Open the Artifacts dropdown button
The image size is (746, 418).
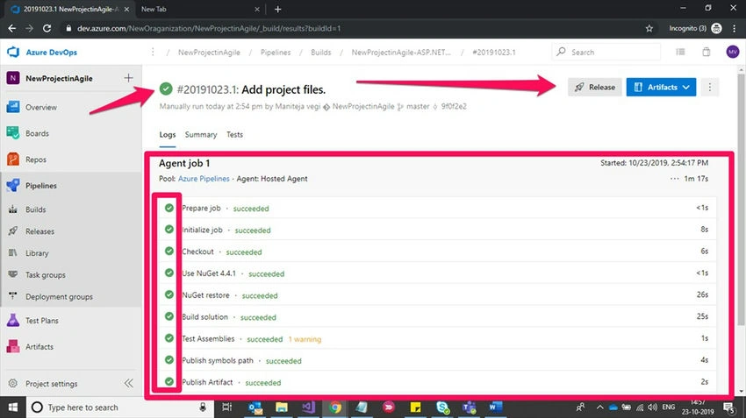point(661,87)
